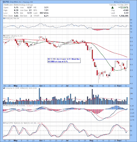Select the green MA(20) legend entry
Viewport: 137px width, 142px height.
coord(9,38)
